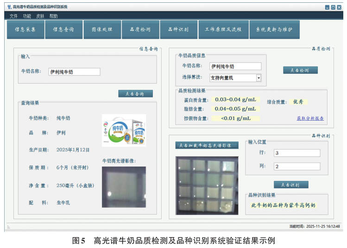
Task: Click the current time in status bar
Action: (x=315, y=226)
